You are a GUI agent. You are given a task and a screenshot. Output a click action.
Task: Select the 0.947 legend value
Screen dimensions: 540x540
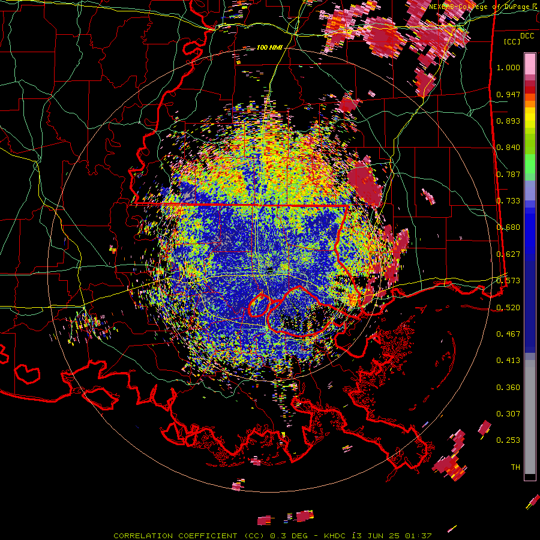(x=508, y=94)
